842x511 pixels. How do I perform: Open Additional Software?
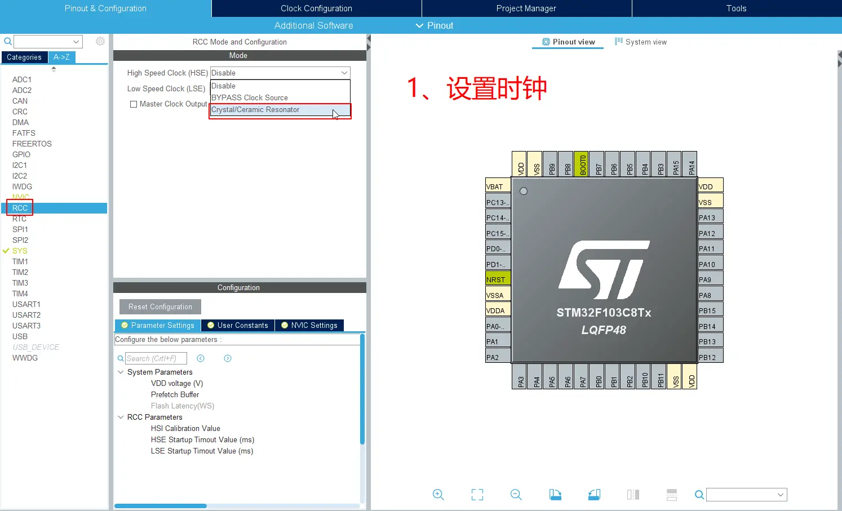[313, 25]
